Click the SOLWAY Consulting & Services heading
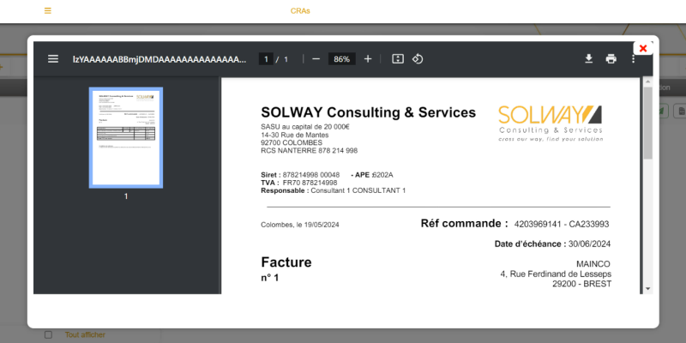Viewport: 686px width, 343px height. pos(369,112)
